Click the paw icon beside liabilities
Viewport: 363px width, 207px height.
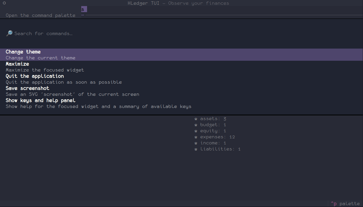click(196, 149)
